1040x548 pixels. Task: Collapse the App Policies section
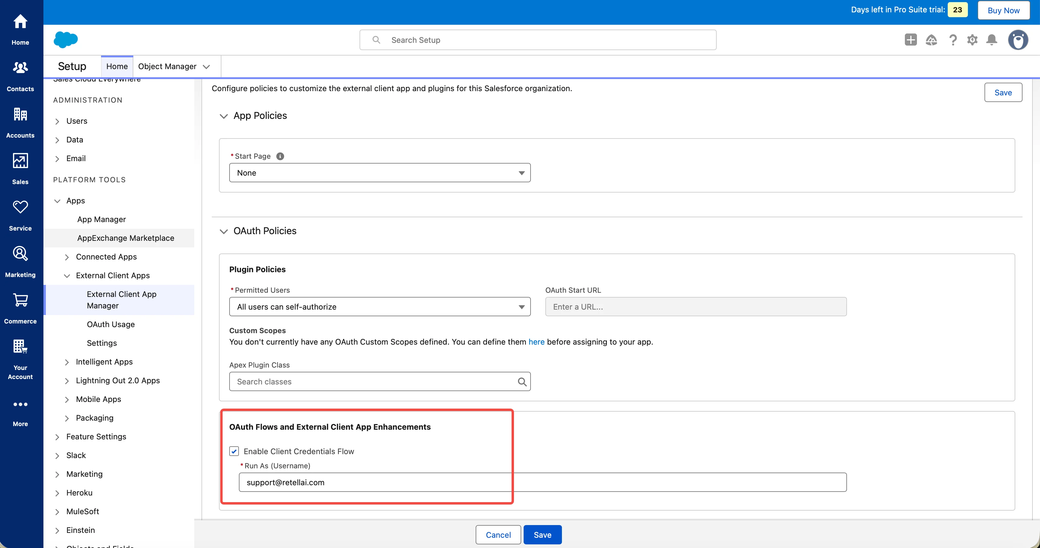pos(223,116)
